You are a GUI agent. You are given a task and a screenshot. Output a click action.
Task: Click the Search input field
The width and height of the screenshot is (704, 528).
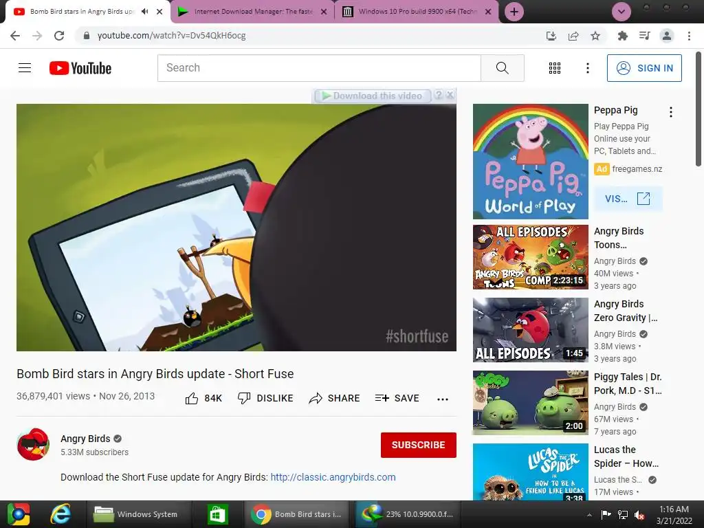pos(319,68)
